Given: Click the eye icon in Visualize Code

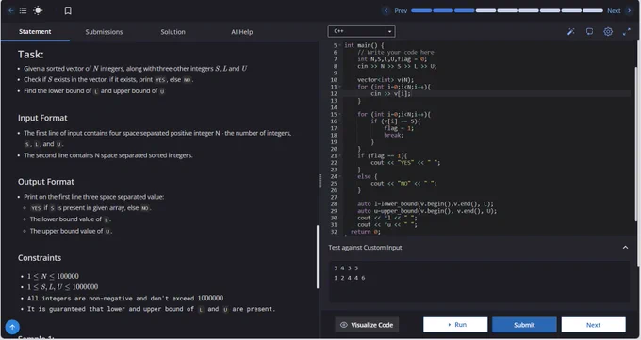Looking at the screenshot, I should 344,325.
